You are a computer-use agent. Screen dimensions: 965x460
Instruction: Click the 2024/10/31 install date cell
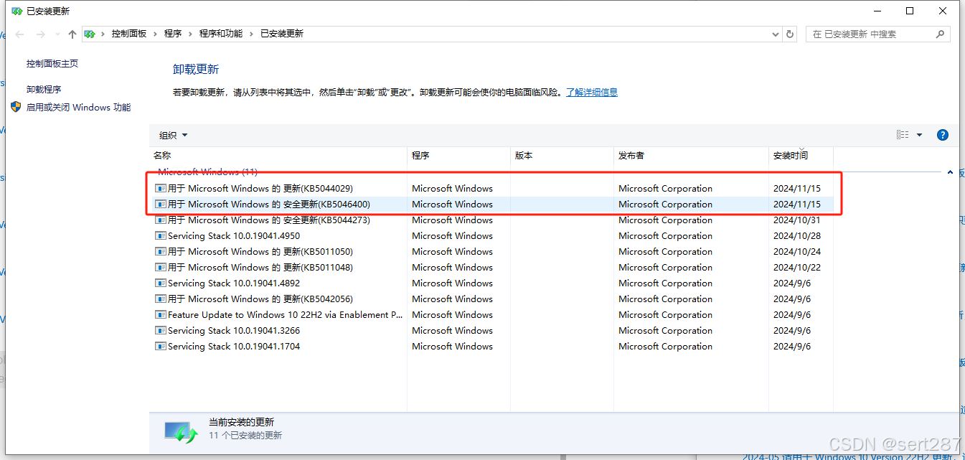796,220
